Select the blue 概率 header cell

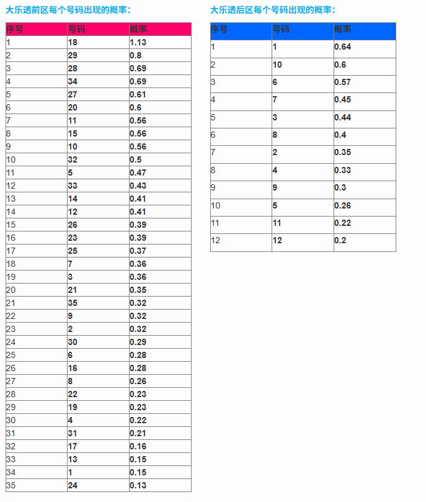tap(365, 32)
